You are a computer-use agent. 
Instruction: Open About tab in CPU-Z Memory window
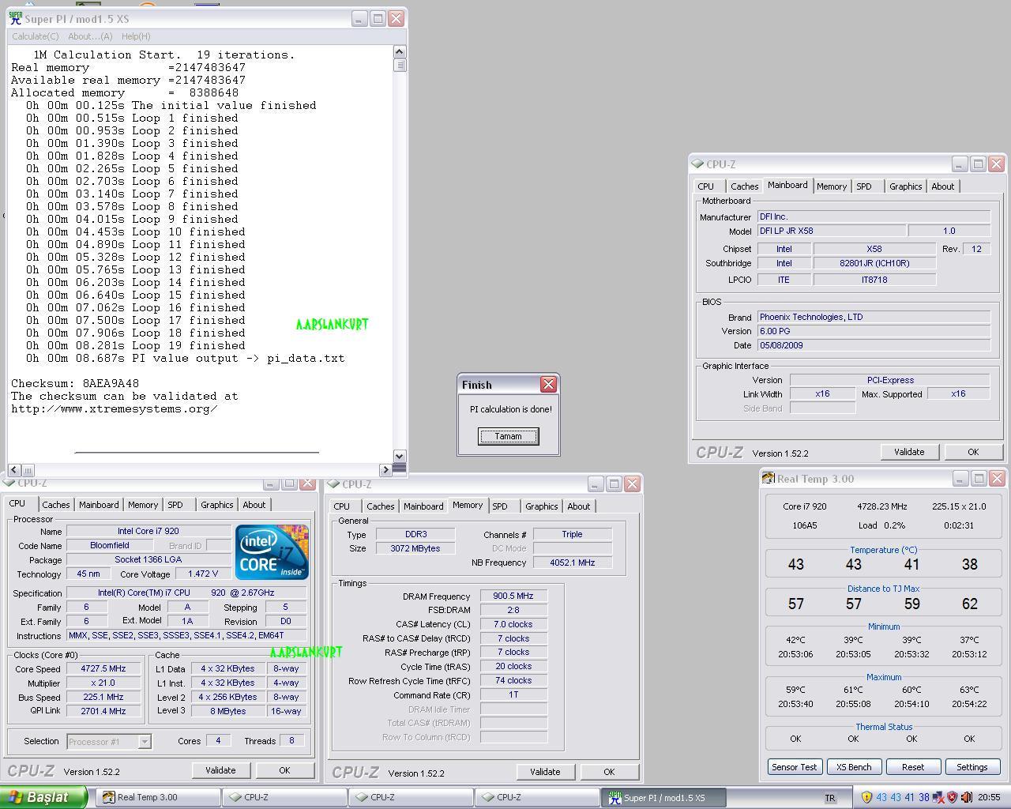(578, 506)
